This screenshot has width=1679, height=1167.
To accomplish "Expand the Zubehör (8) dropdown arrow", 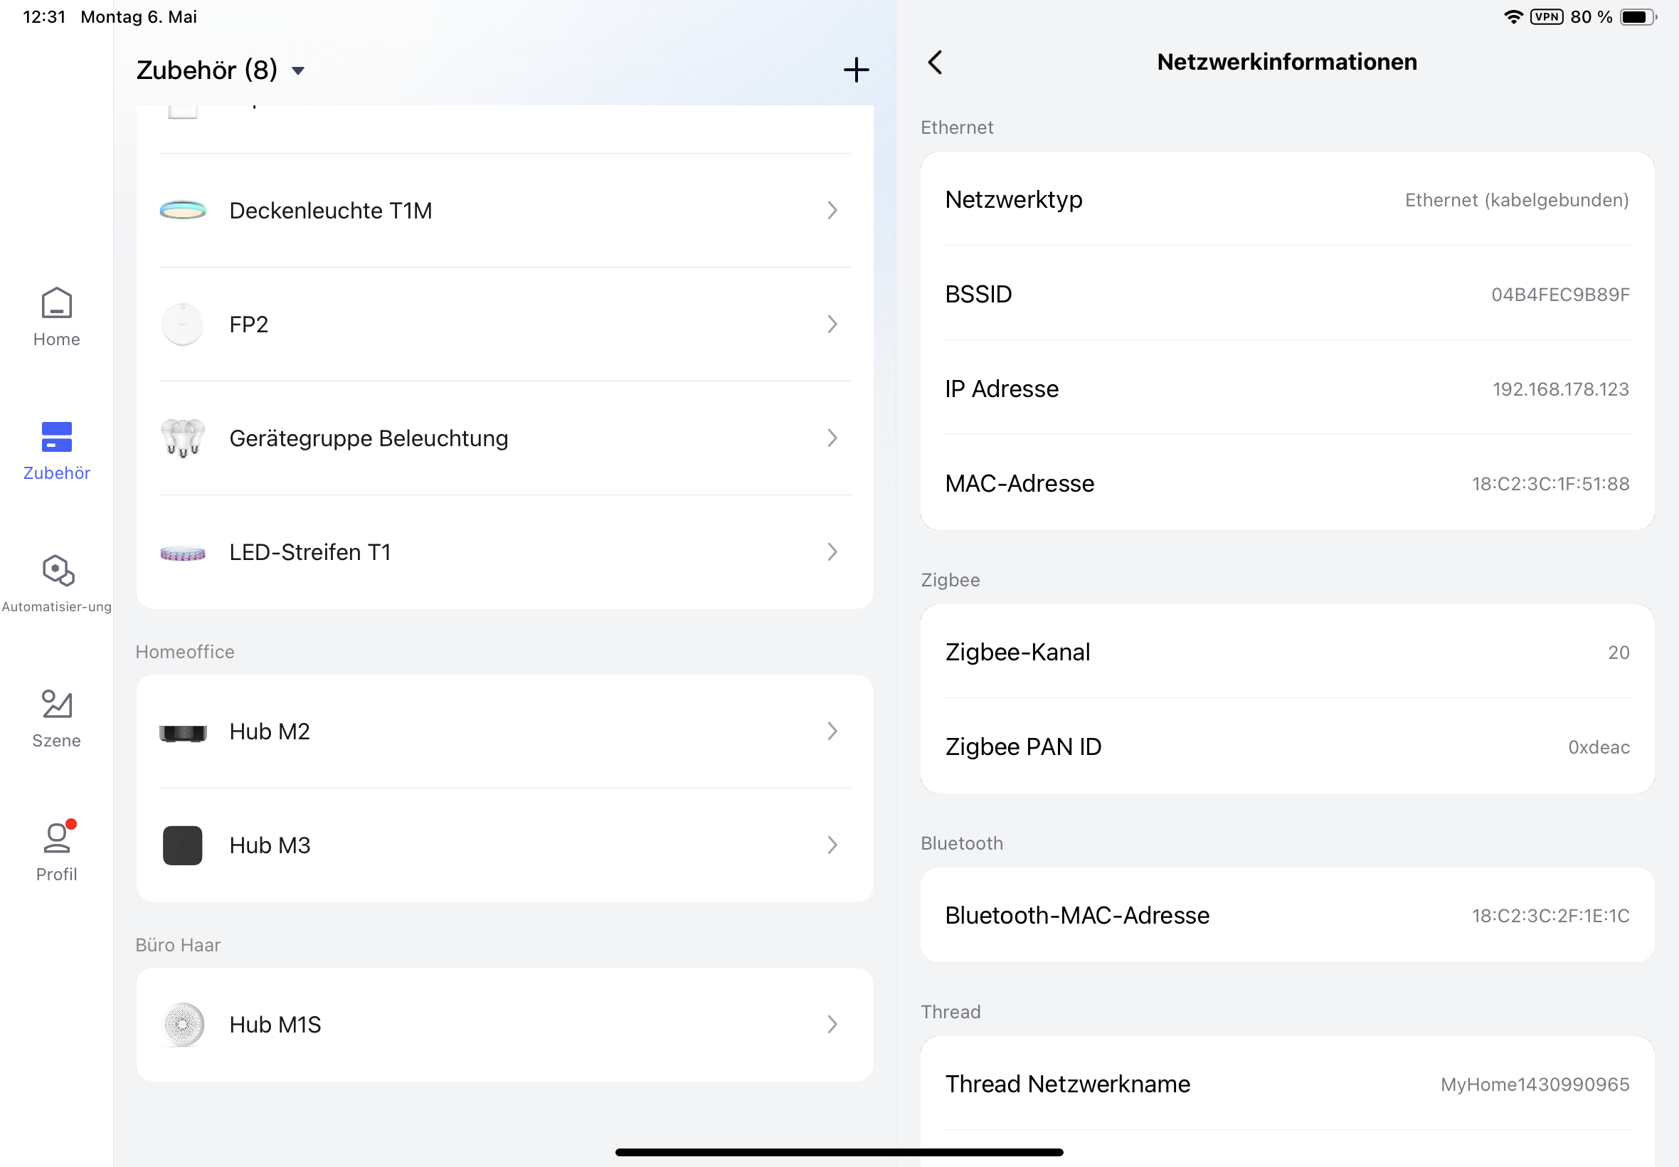I will pos(298,71).
